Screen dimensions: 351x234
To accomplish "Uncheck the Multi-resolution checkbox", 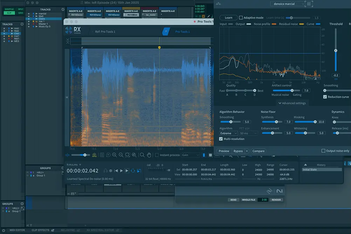I will click(x=221, y=139).
